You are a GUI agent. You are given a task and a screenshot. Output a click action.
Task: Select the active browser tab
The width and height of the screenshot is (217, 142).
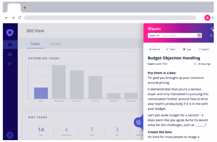14,8
